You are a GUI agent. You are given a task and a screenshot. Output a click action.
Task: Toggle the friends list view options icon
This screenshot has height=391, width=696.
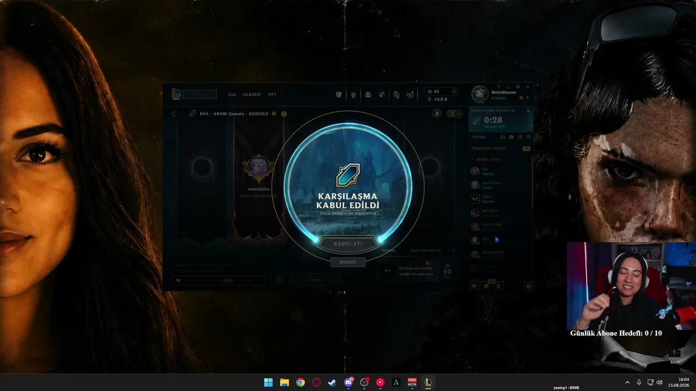[x=520, y=137]
